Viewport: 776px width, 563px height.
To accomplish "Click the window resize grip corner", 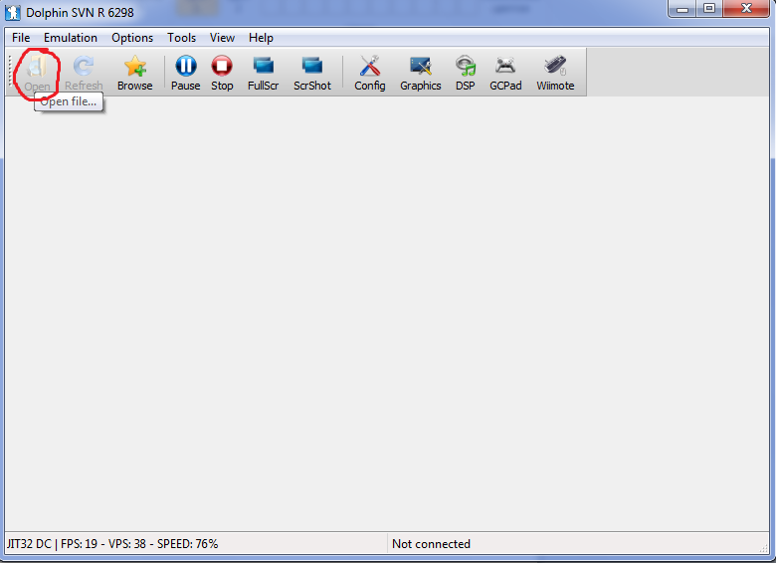I will [764, 548].
